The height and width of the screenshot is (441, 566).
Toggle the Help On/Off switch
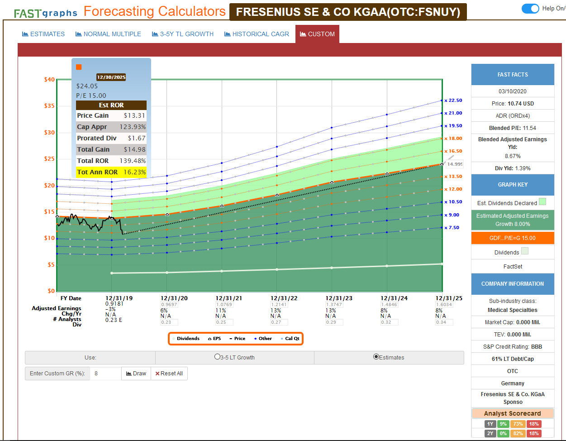(x=530, y=9)
